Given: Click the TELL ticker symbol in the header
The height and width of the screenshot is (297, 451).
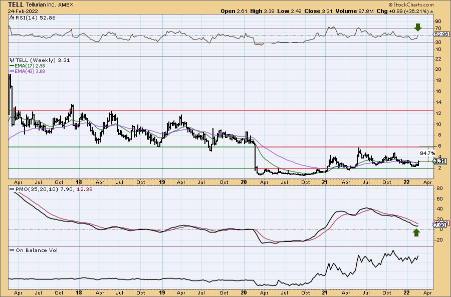Looking at the screenshot, I should pos(16,4).
